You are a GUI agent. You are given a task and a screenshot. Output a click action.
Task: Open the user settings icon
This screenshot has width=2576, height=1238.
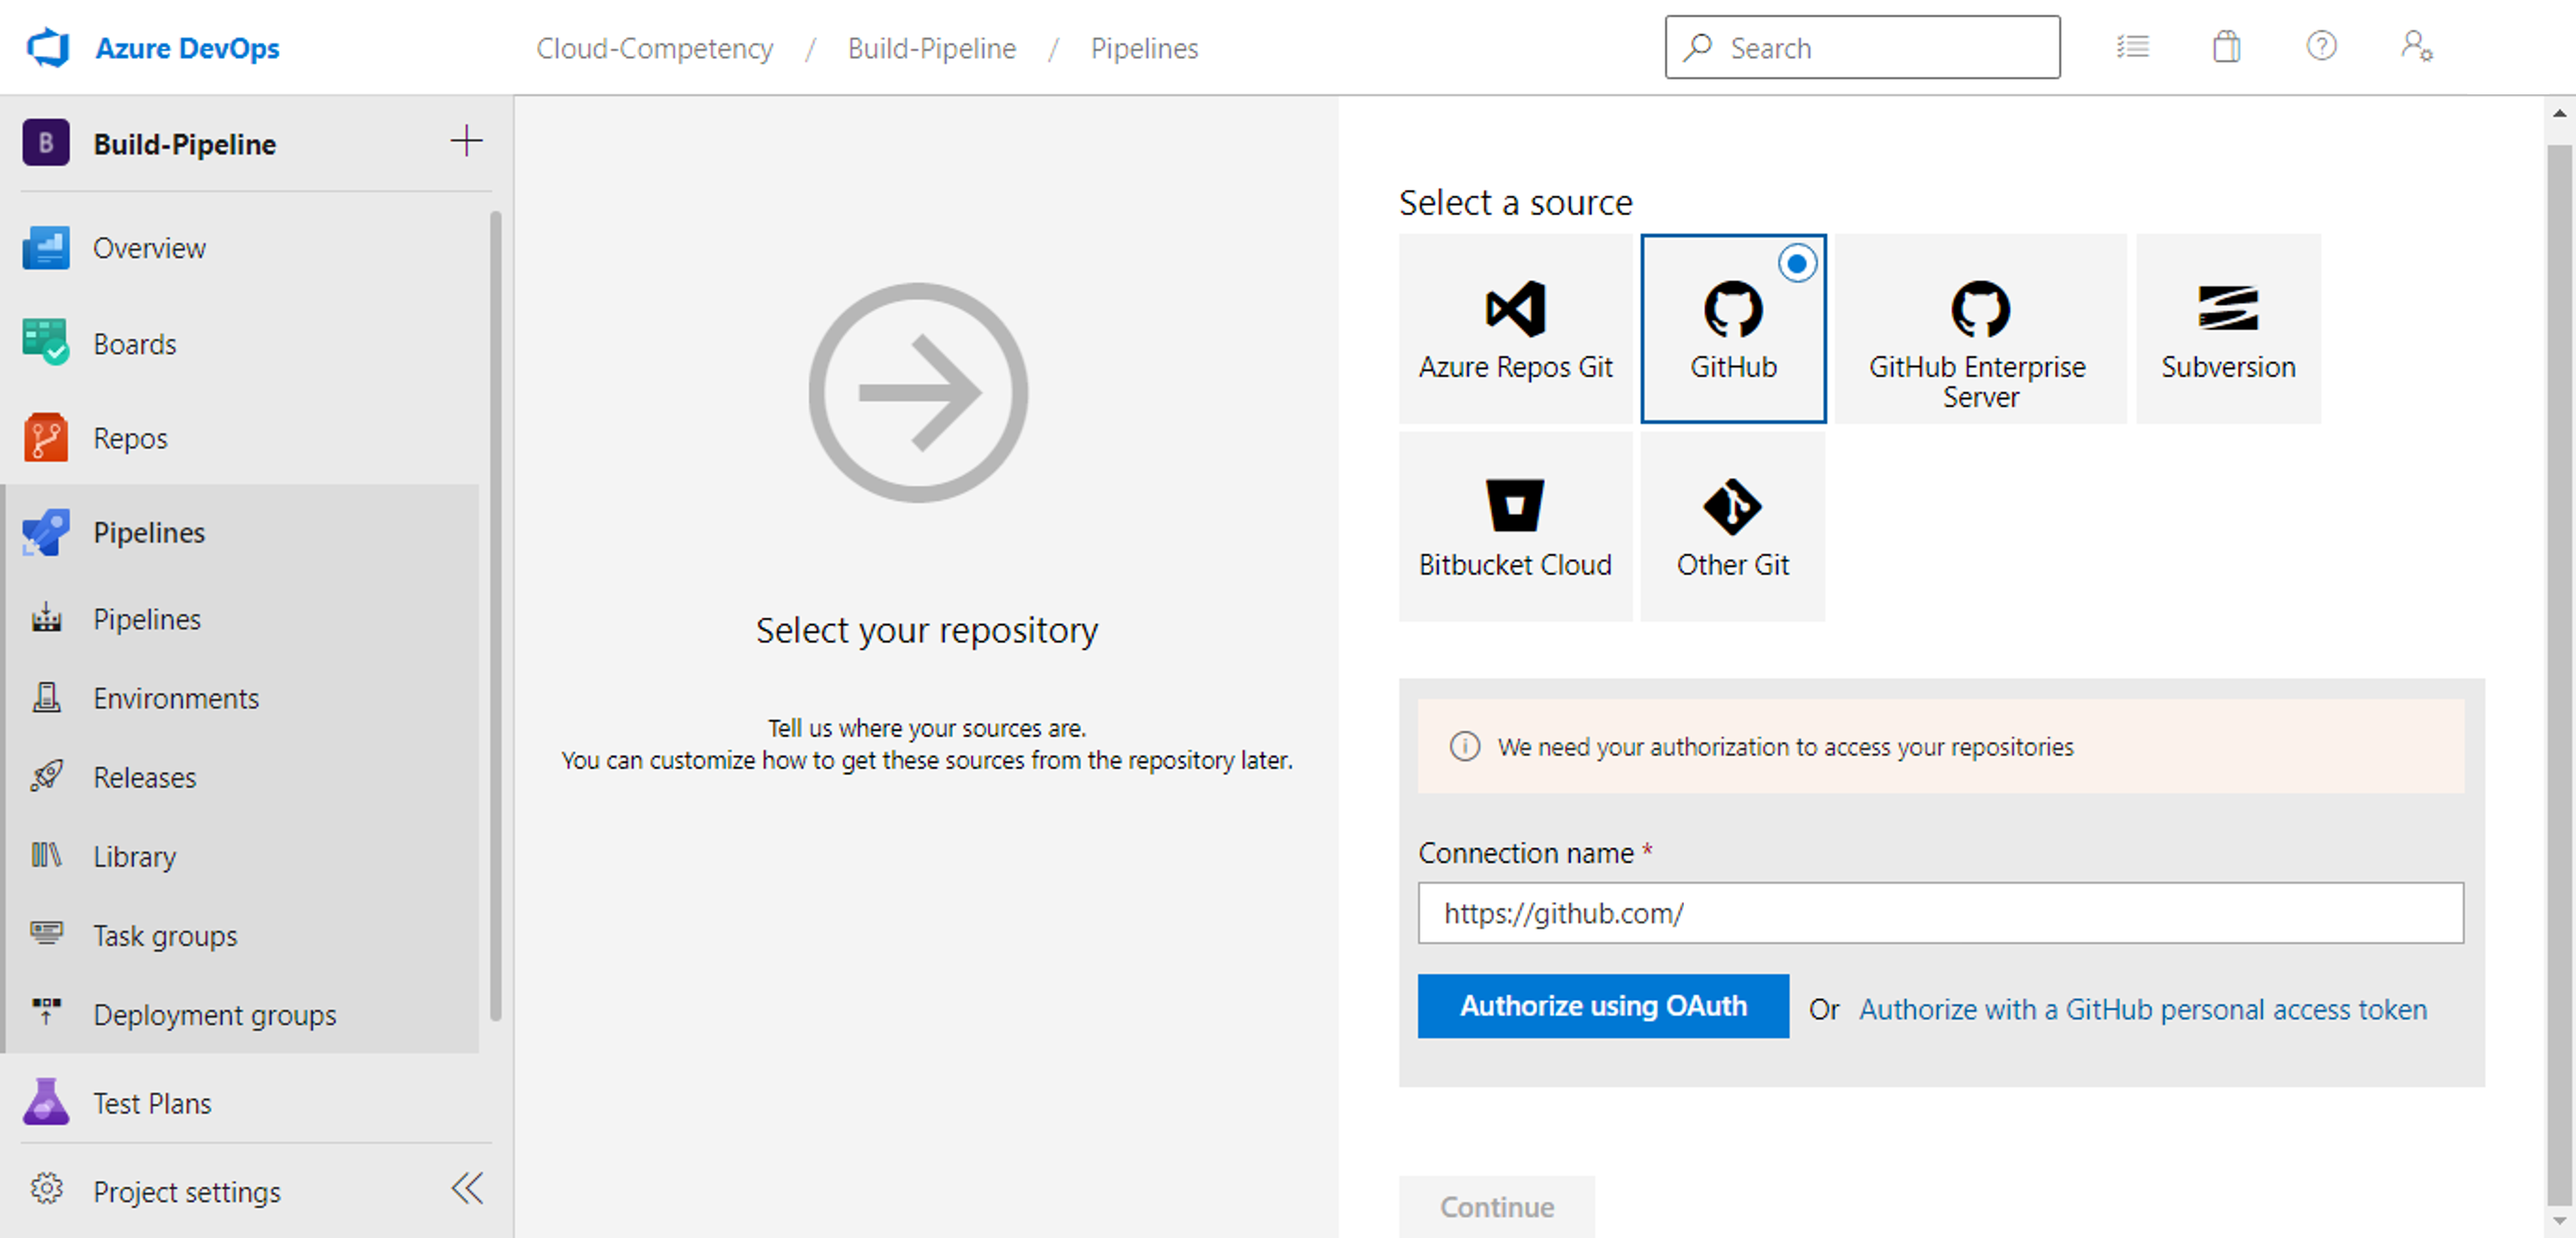point(2417,46)
